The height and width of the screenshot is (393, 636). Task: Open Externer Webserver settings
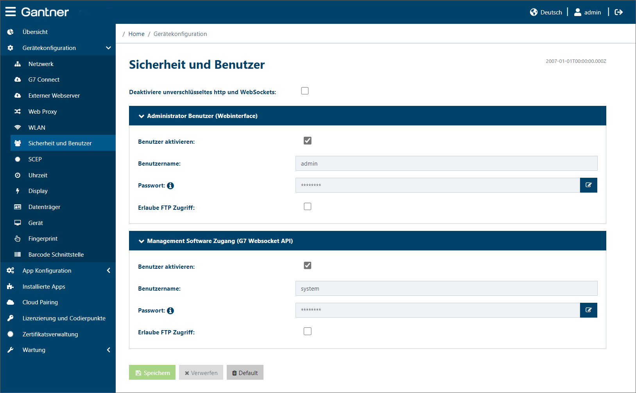click(x=63, y=96)
